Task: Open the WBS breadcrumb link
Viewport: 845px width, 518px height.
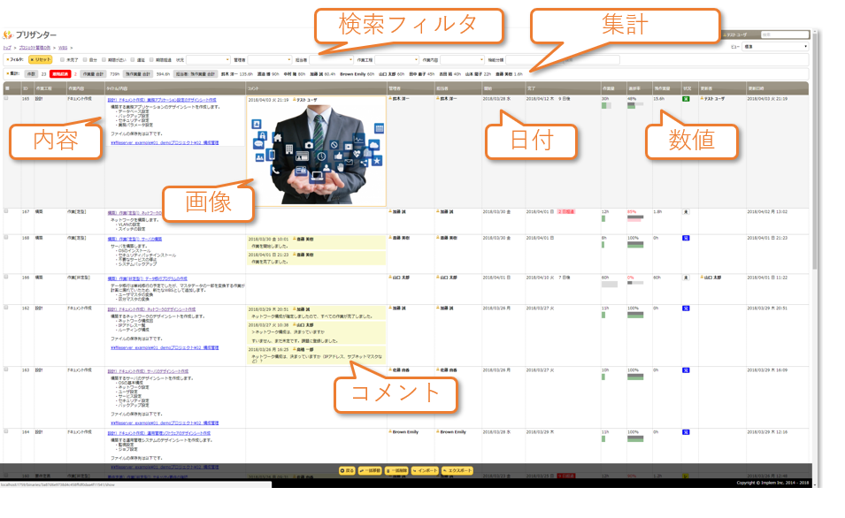Action: pos(64,46)
